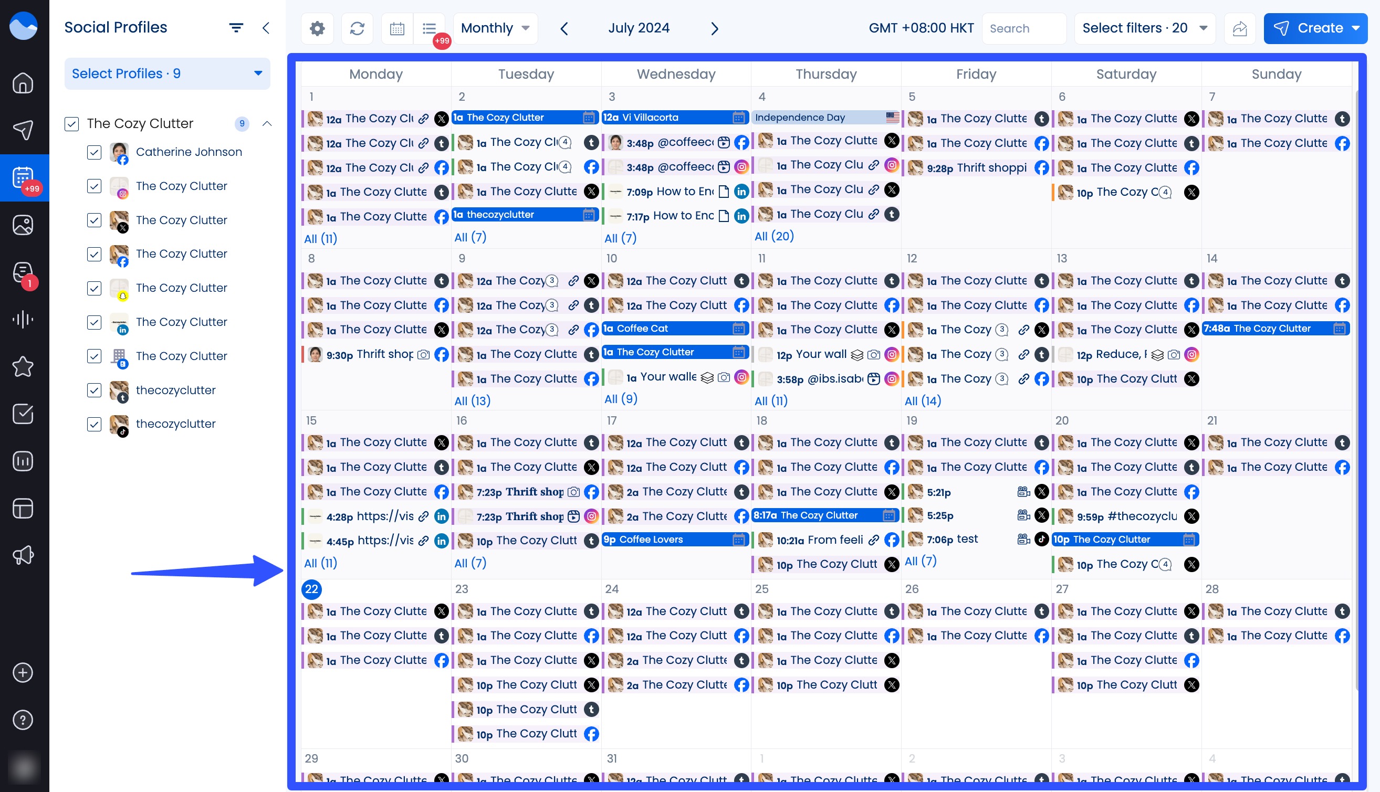Uncheck Catherine Johnson profile checkbox

(94, 152)
